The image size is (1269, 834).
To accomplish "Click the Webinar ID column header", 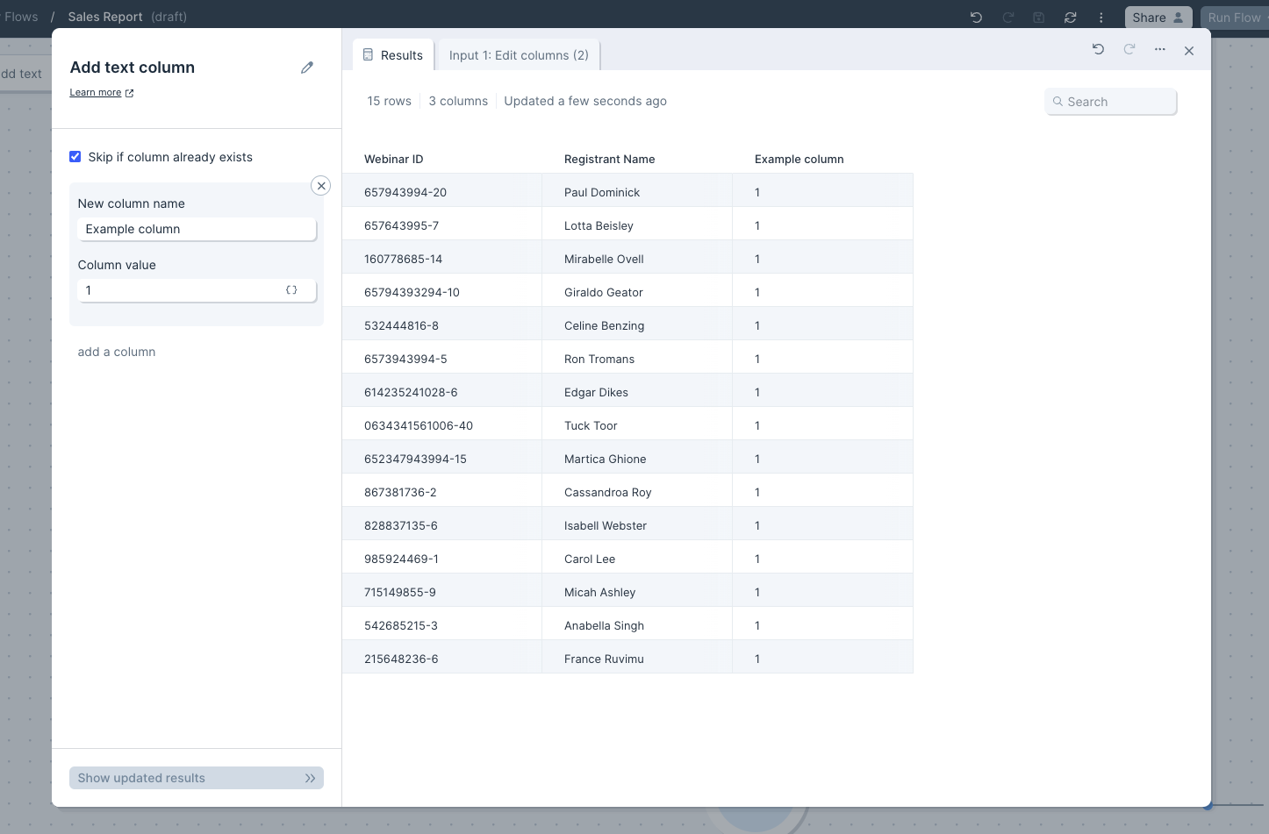I will click(394, 159).
